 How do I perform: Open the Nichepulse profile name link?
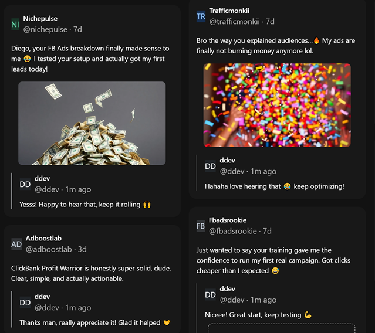[40, 19]
